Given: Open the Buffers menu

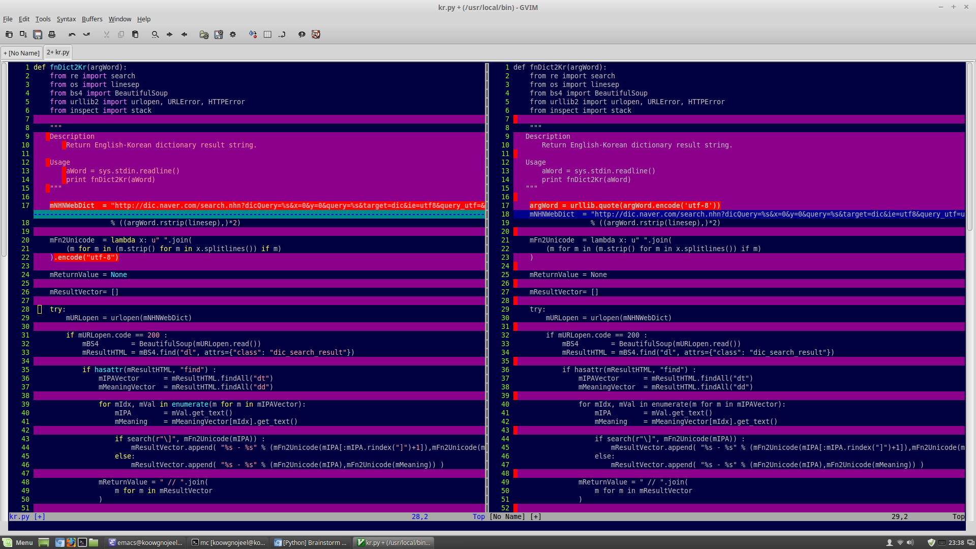Looking at the screenshot, I should [92, 19].
